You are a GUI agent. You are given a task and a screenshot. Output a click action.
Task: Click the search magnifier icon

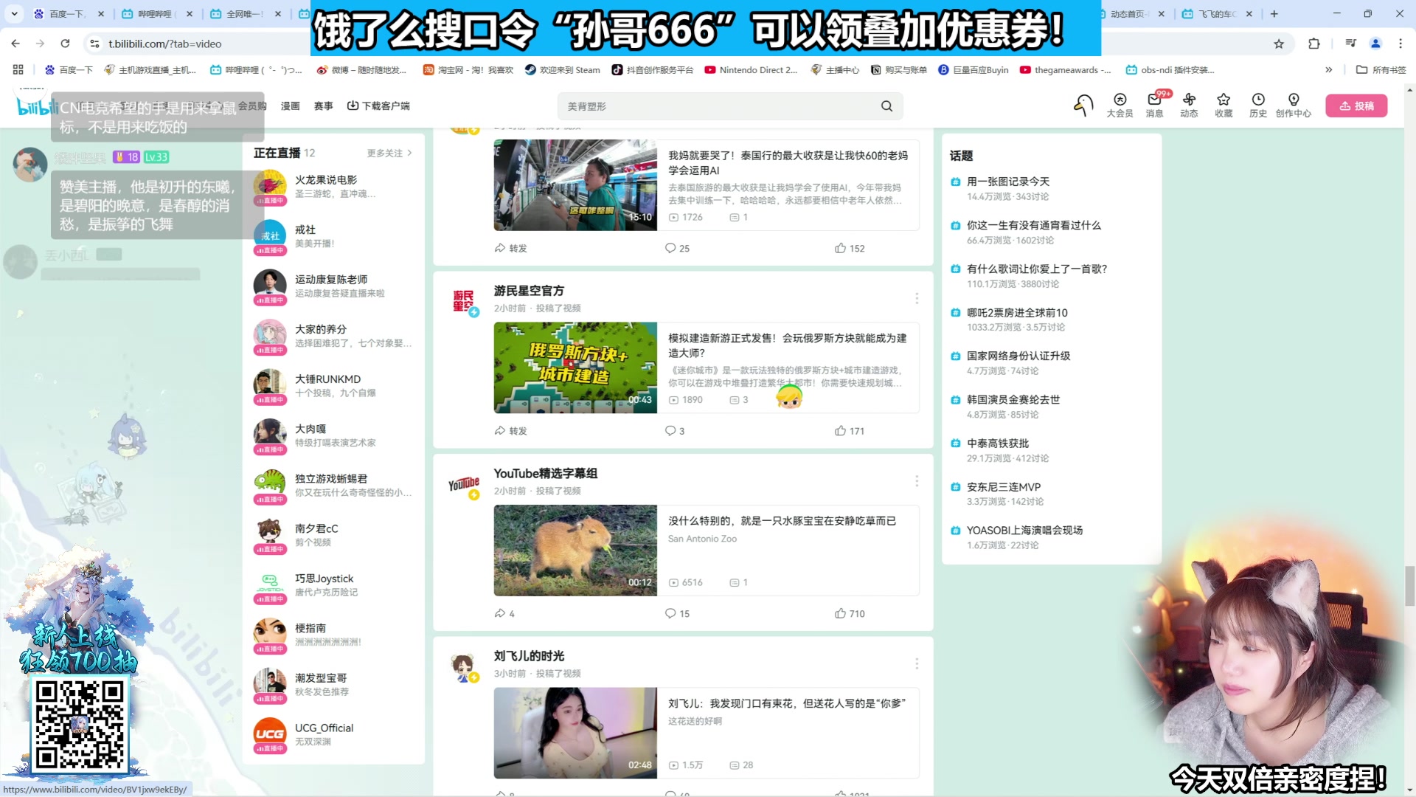(886, 106)
